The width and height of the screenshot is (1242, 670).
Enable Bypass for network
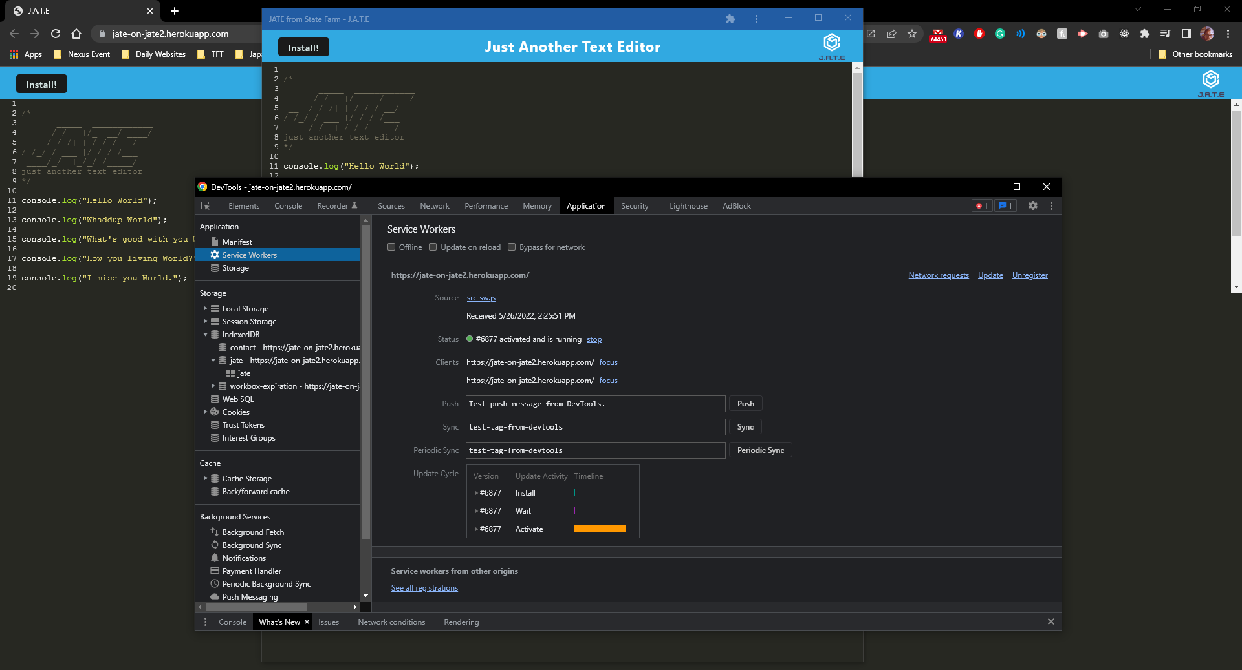(511, 247)
